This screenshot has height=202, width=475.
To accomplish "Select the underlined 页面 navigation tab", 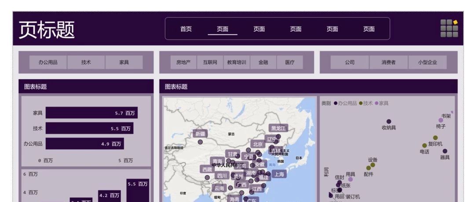I will coord(223,29).
